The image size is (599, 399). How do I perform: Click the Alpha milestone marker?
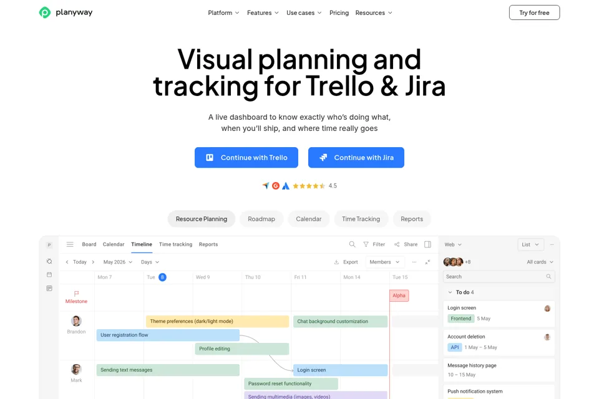pyautogui.click(x=399, y=296)
